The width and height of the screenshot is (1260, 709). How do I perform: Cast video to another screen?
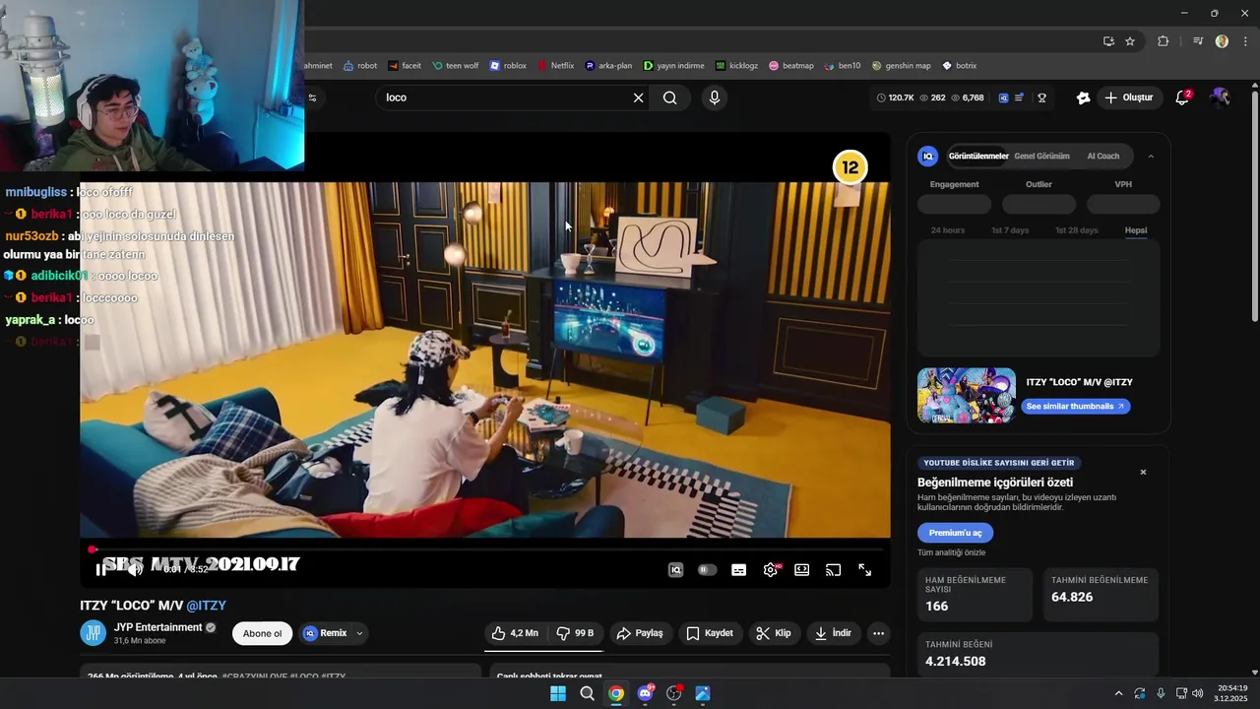(834, 569)
